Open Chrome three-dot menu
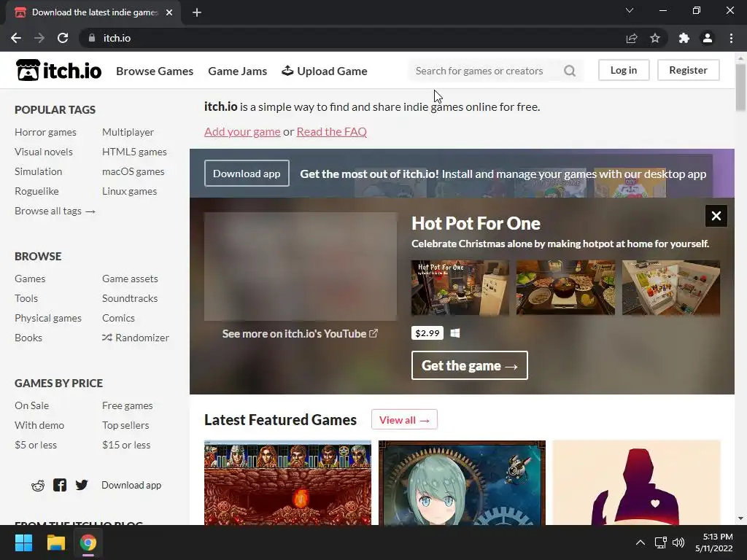 [731, 38]
